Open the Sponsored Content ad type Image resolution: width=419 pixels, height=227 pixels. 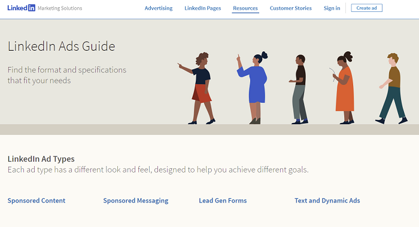[37, 201]
